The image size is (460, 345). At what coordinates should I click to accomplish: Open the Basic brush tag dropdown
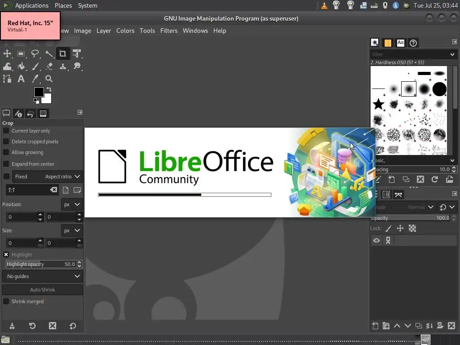[x=452, y=160]
